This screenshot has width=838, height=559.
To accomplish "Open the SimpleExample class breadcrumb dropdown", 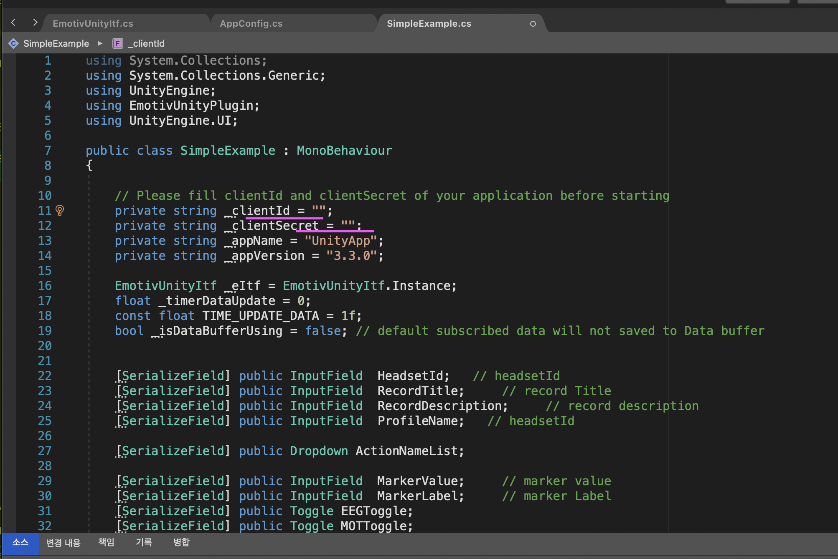I will point(56,43).
